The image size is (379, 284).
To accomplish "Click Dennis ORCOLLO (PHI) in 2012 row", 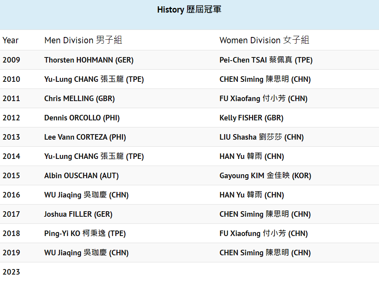I will coord(82,118).
